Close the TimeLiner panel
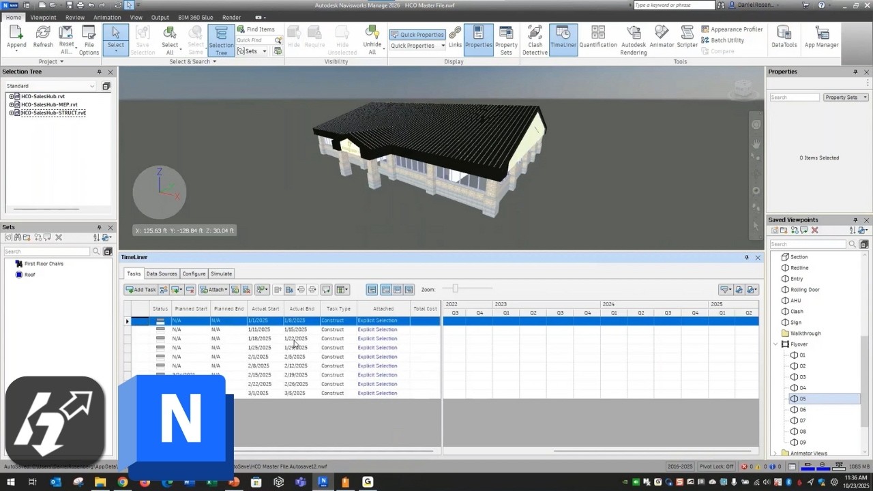 pos(758,258)
